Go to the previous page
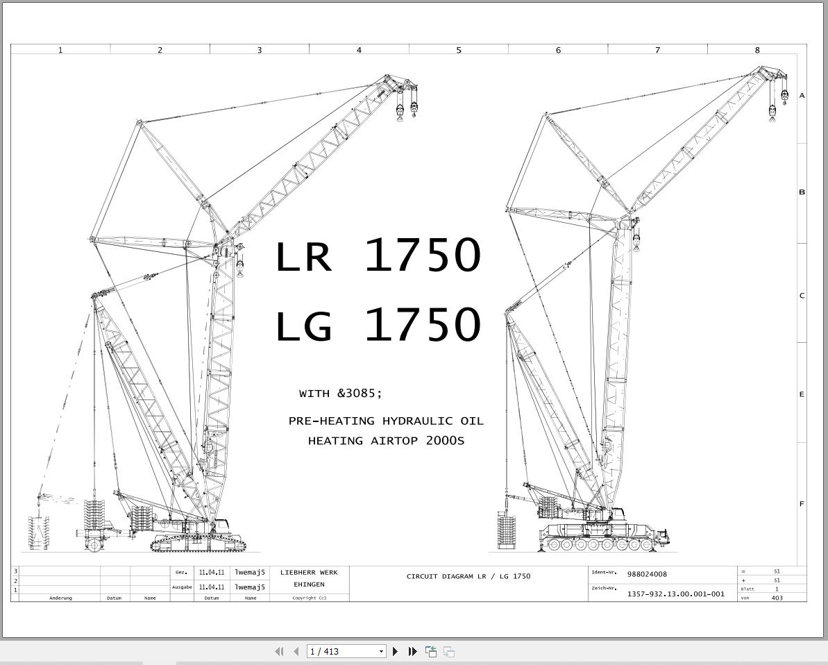The image size is (828, 665). [296, 651]
